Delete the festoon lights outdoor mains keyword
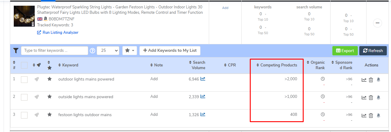Viewport: 391px width, 132px height. pos(371,115)
